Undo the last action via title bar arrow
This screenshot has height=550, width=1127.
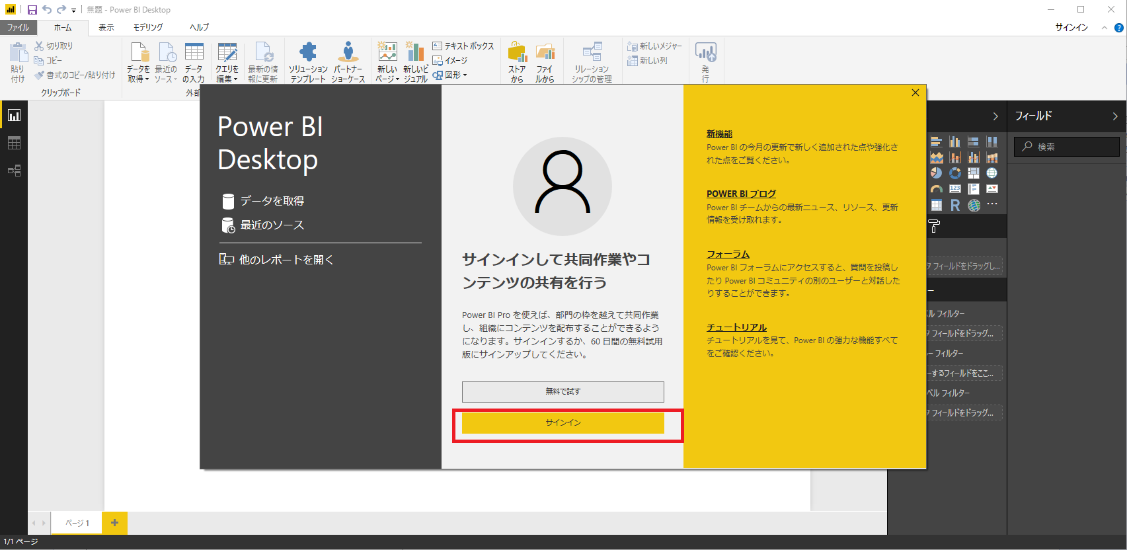47,9
